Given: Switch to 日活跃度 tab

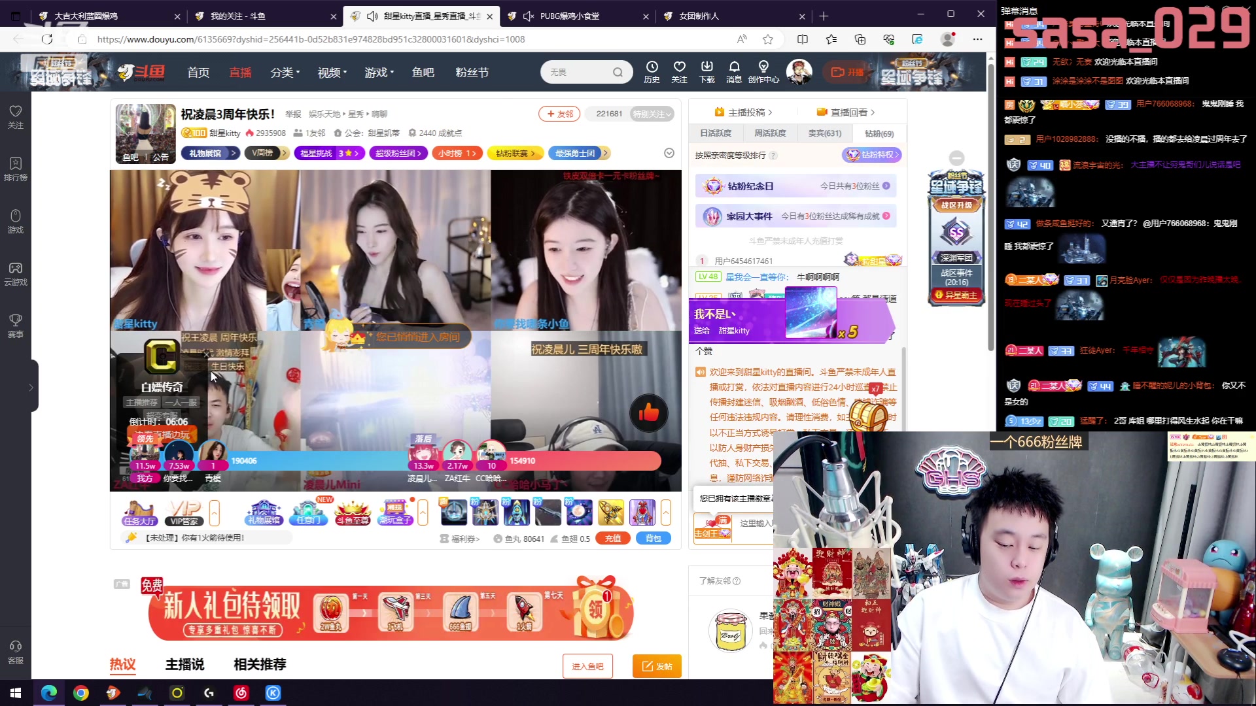Looking at the screenshot, I should [716, 133].
